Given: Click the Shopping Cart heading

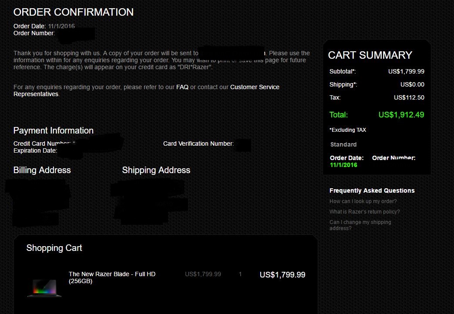Looking at the screenshot, I should [x=54, y=248].
